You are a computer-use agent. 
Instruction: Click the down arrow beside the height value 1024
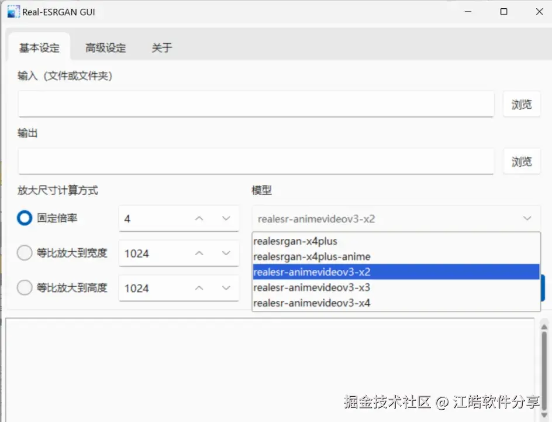coord(226,288)
